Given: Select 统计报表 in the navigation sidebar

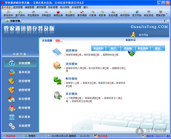Looking at the screenshot, I should pyautogui.click(x=20, y=117).
